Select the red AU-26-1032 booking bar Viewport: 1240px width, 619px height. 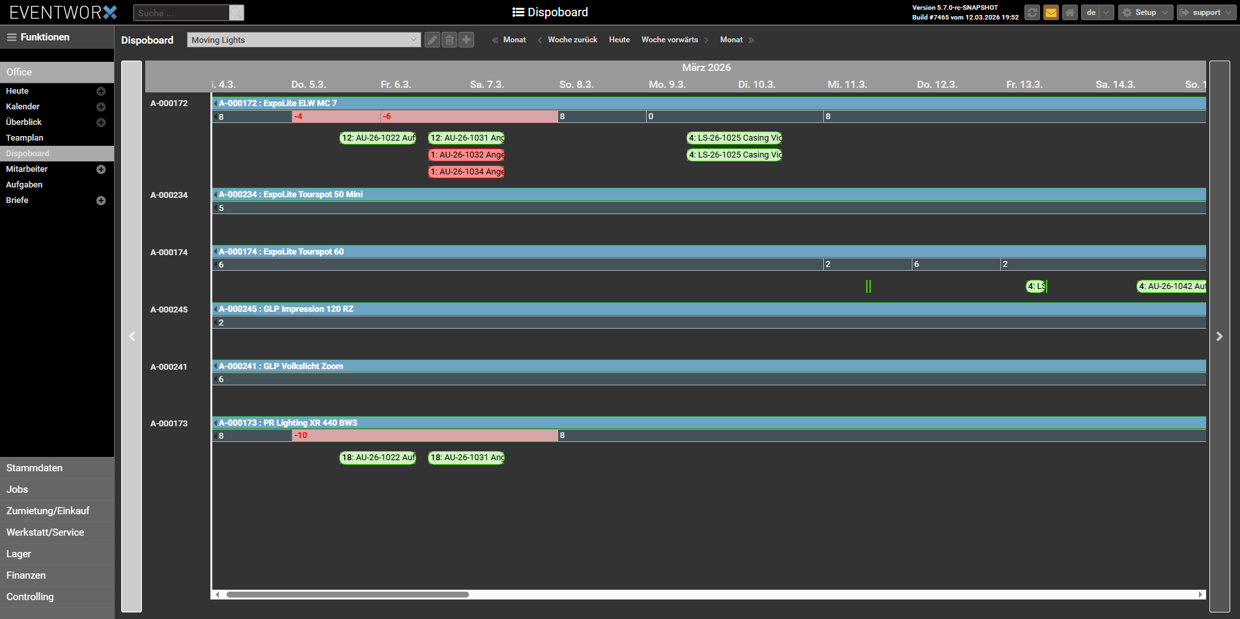[x=467, y=155]
